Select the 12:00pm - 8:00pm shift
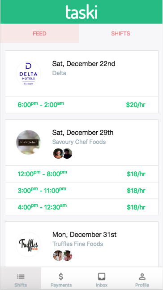 tap(81, 174)
